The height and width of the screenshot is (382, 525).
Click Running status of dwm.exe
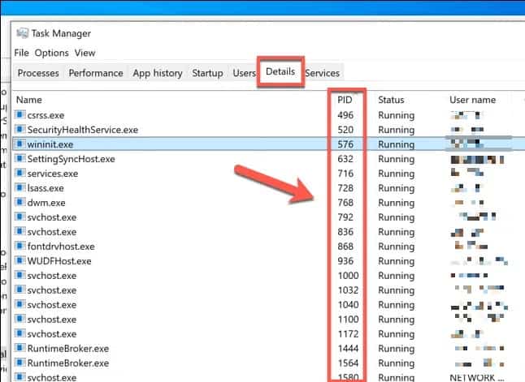tap(396, 204)
